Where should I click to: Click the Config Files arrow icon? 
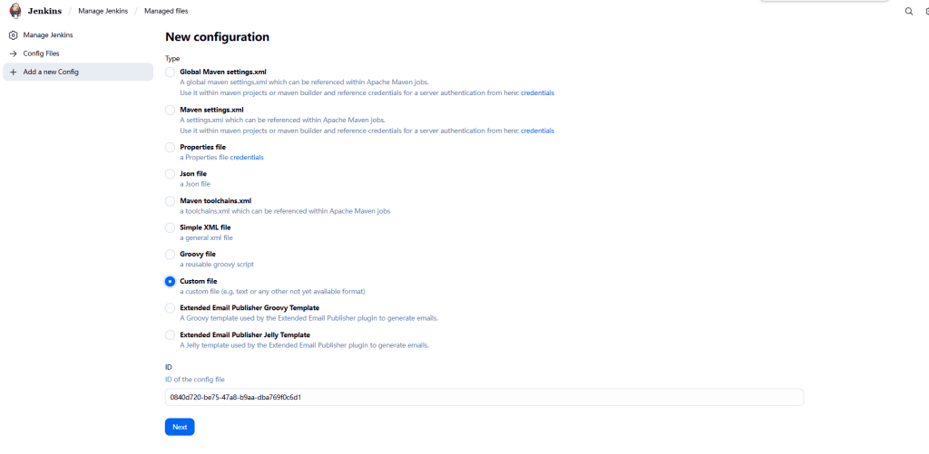coord(13,53)
